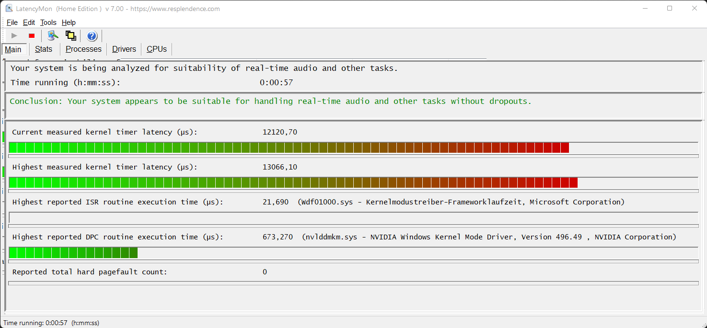
Task: Select the green Conclusion text line
Action: click(x=271, y=102)
